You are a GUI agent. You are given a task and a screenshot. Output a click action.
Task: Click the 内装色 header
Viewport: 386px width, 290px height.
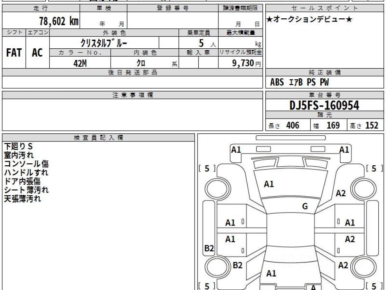coord(145,53)
